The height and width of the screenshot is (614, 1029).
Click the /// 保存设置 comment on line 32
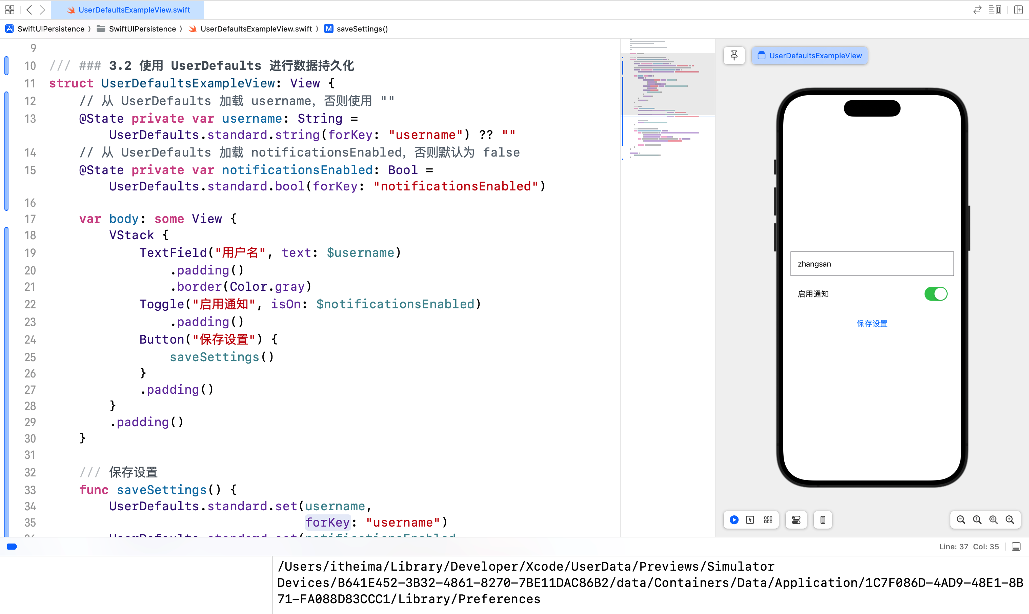[x=118, y=472]
